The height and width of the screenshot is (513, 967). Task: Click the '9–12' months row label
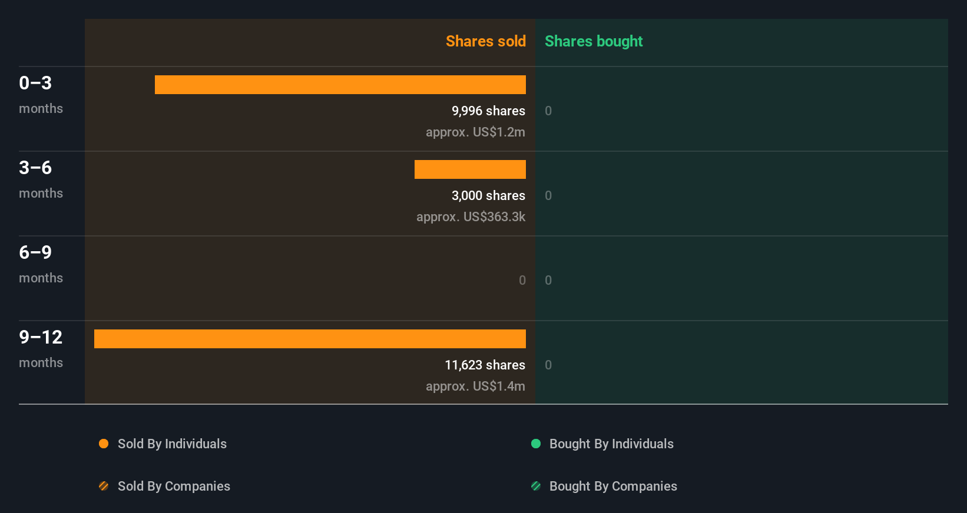pos(41,337)
